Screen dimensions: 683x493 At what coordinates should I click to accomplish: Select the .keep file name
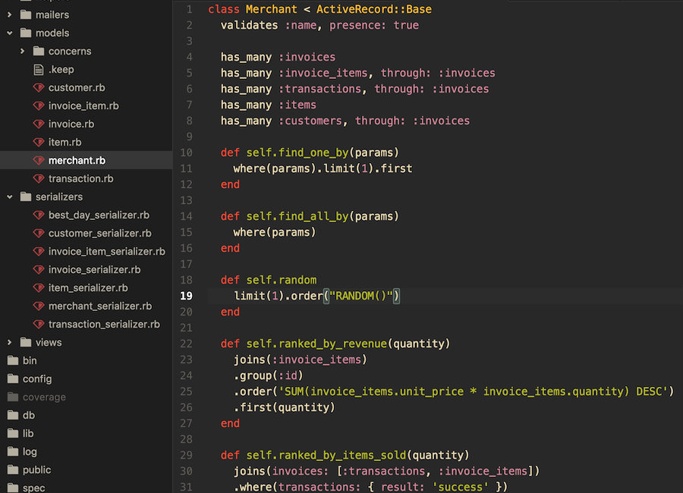[61, 70]
